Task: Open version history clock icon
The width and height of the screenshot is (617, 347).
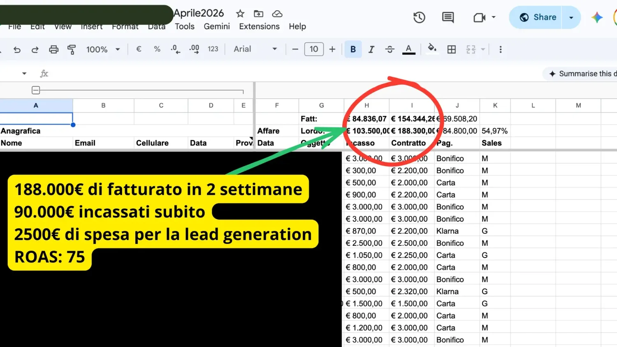Action: click(419, 17)
